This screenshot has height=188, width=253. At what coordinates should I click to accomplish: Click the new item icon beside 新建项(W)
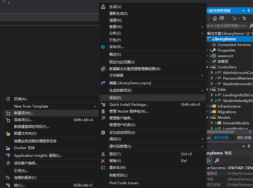pyautogui.click(x=8, y=113)
